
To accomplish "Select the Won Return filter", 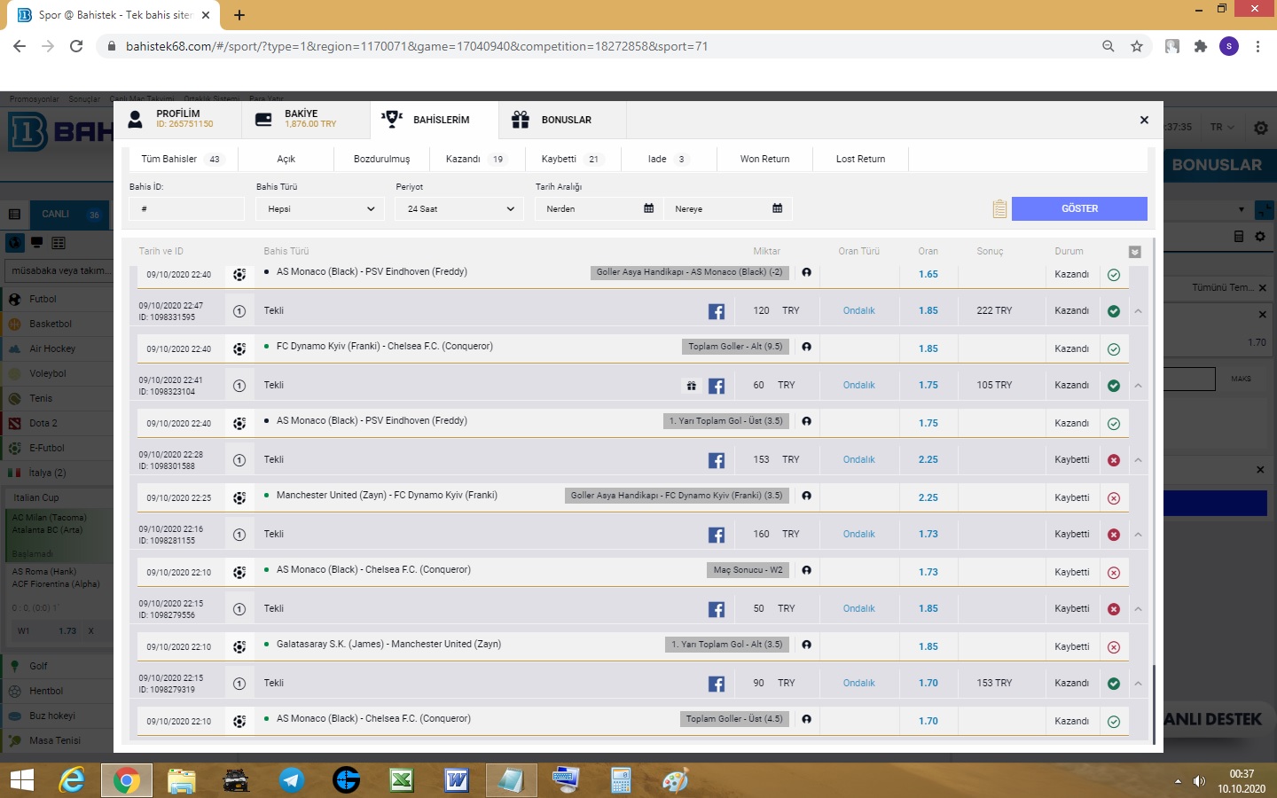I will click(x=764, y=159).
